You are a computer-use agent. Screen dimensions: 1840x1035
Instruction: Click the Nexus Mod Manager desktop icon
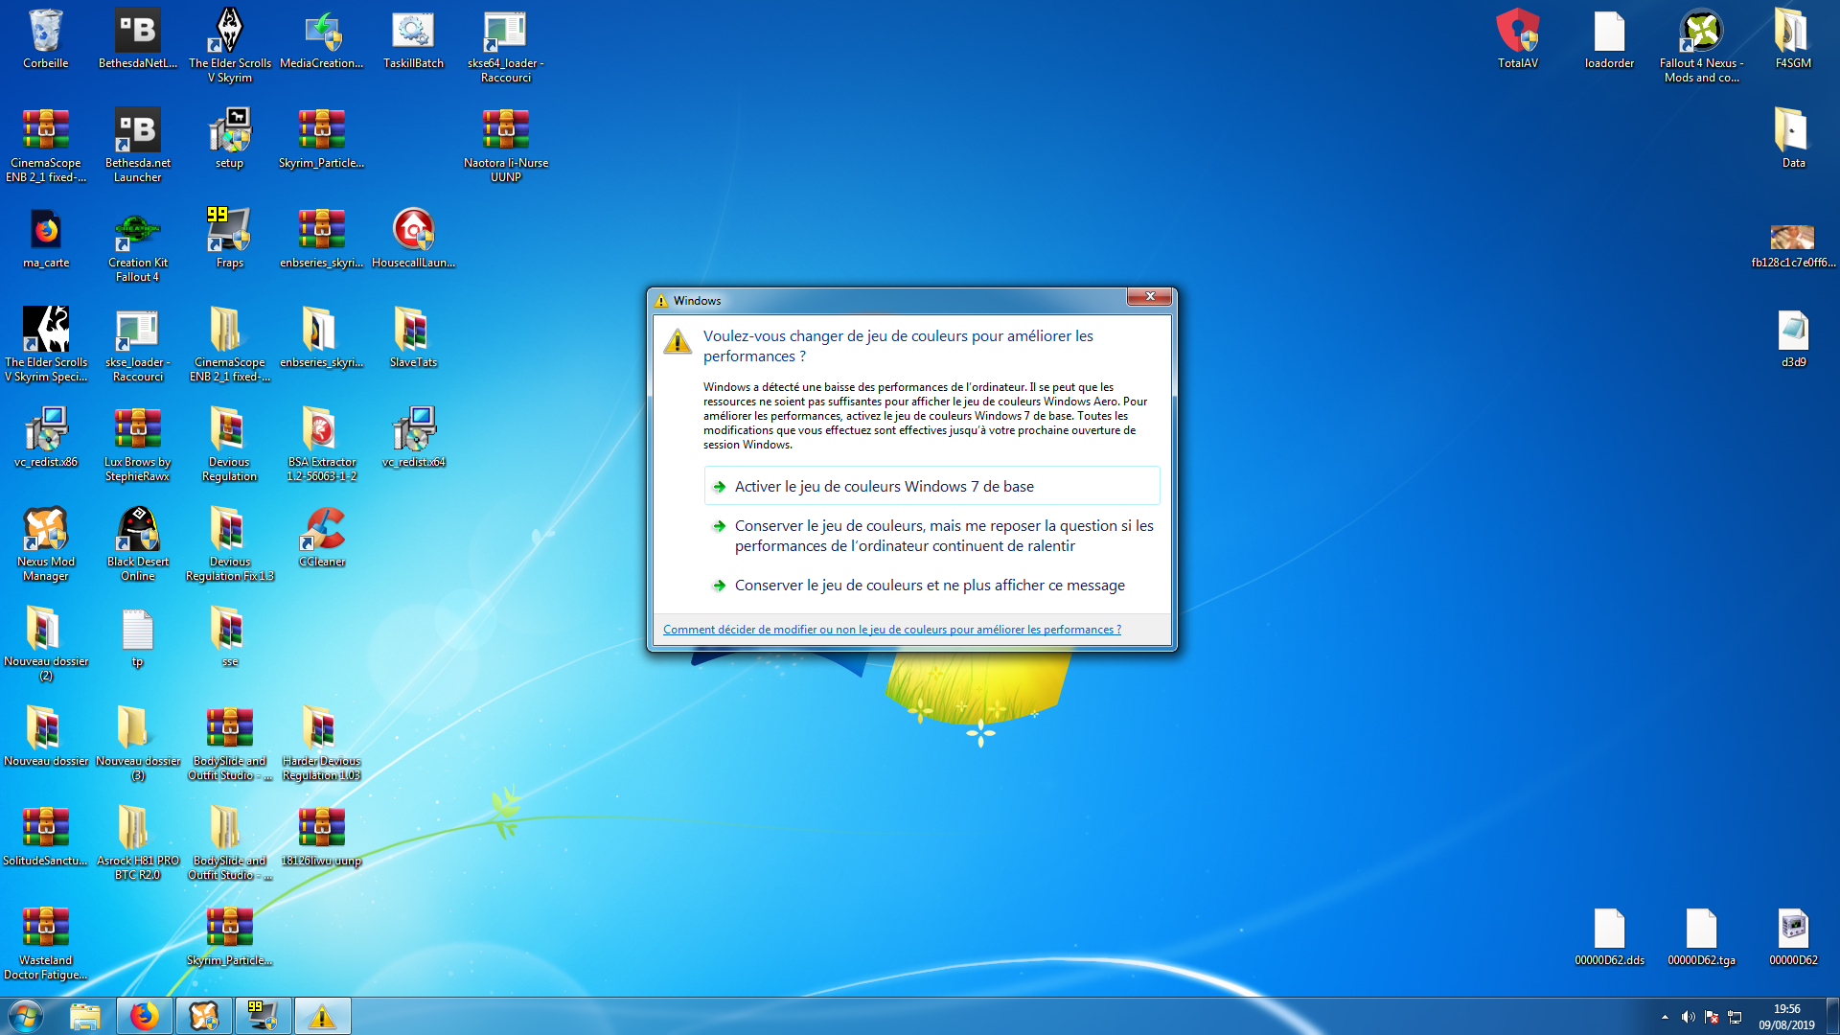(45, 543)
